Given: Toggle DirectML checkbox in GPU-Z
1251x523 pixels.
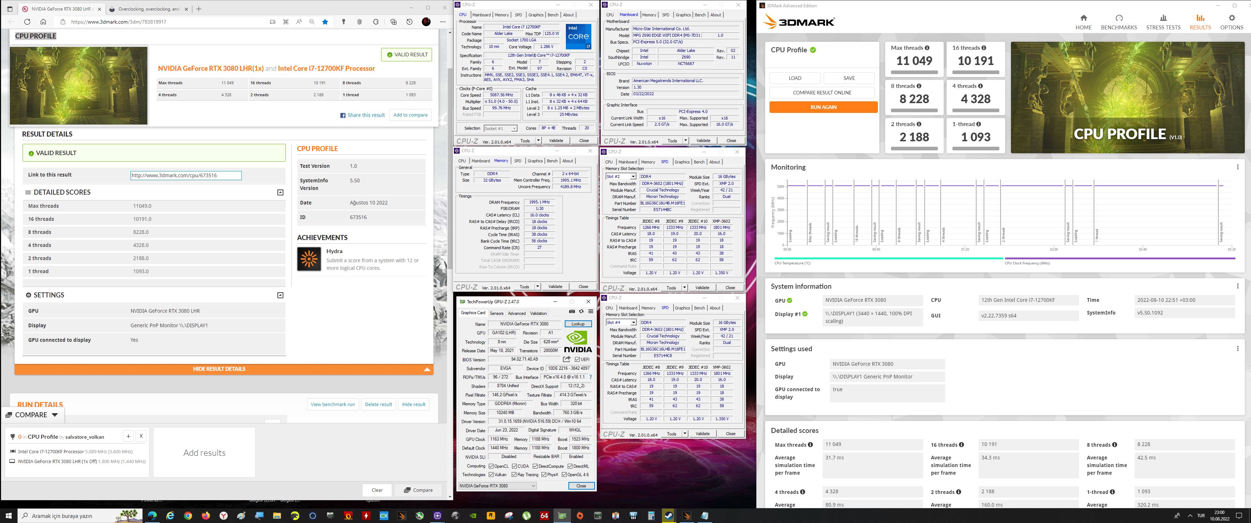Looking at the screenshot, I should [x=569, y=466].
